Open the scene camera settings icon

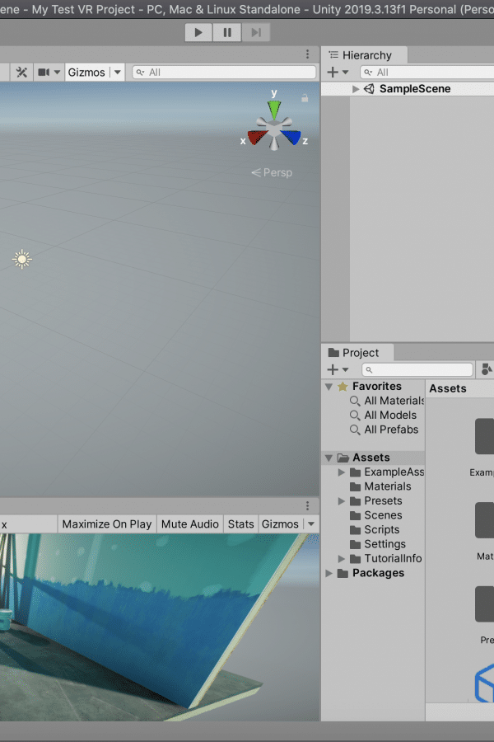[49, 73]
